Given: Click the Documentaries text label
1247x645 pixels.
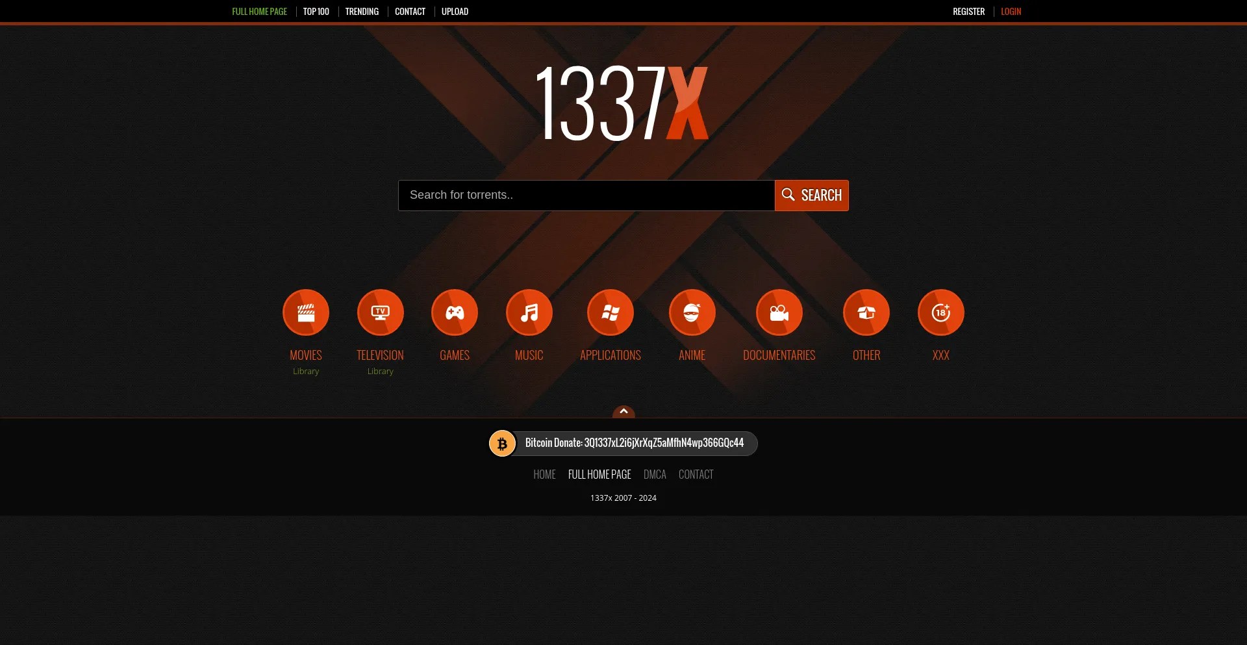Looking at the screenshot, I should pos(779,355).
